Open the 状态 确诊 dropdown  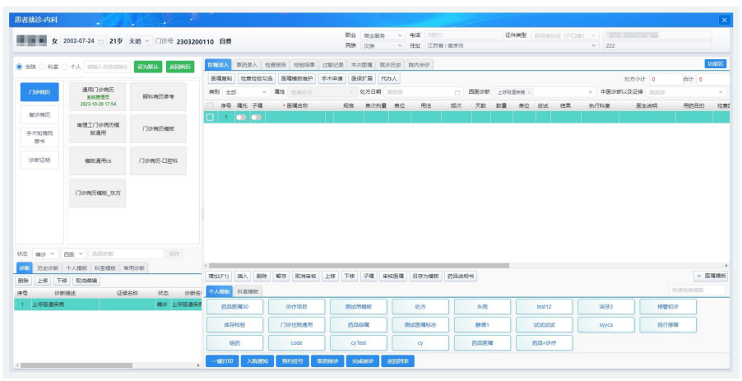tap(45, 254)
